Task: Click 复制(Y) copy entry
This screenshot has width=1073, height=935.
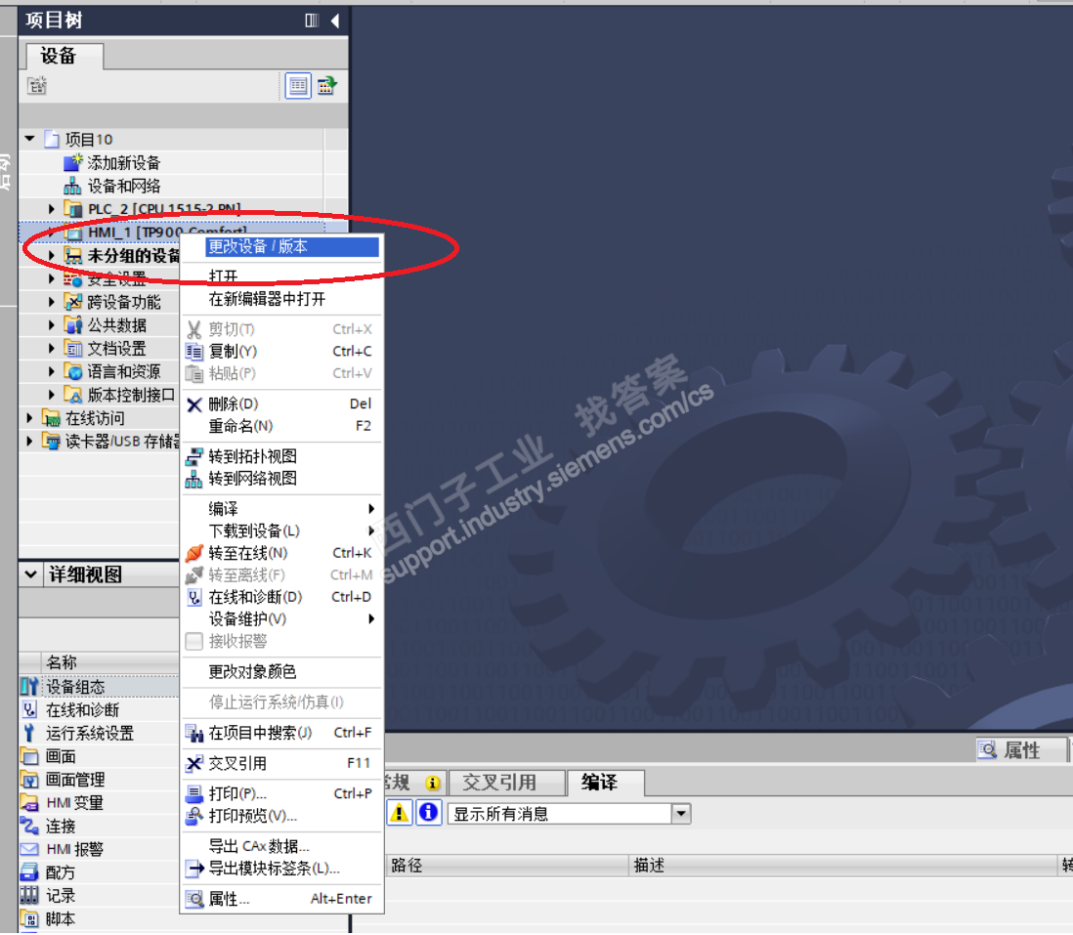Action: 233,352
